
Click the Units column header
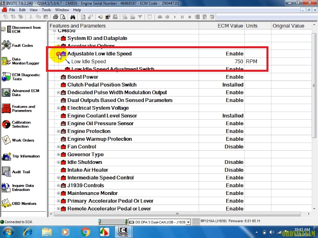coord(258,26)
